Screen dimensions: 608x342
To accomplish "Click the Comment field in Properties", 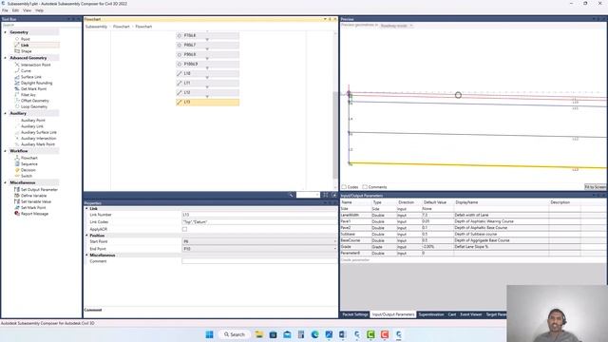I will (x=259, y=261).
